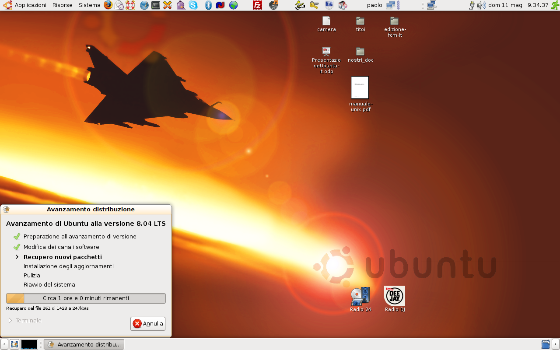Image resolution: width=560 pixels, height=350 pixels.
Task: Click the monitor launcher icon in panel
Action: (x=329, y=5)
